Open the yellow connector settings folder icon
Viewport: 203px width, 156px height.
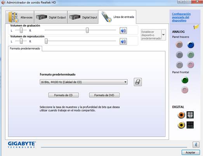pos(196,27)
